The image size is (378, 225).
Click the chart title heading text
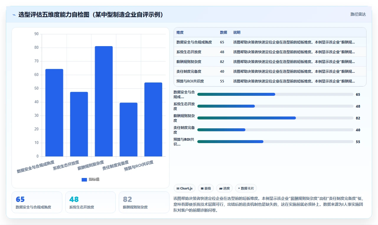point(91,14)
